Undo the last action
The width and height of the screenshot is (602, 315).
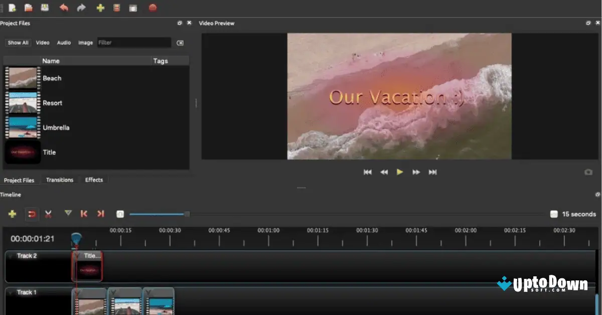pos(63,8)
